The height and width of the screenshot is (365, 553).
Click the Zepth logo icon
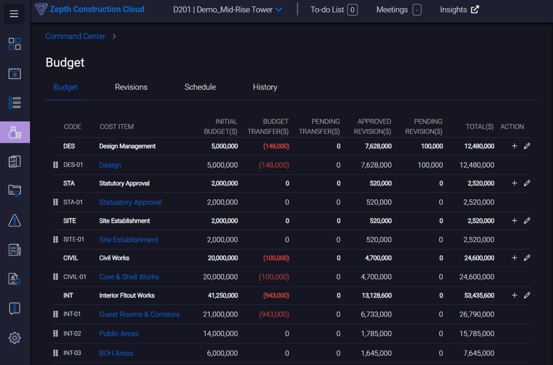(41, 9)
